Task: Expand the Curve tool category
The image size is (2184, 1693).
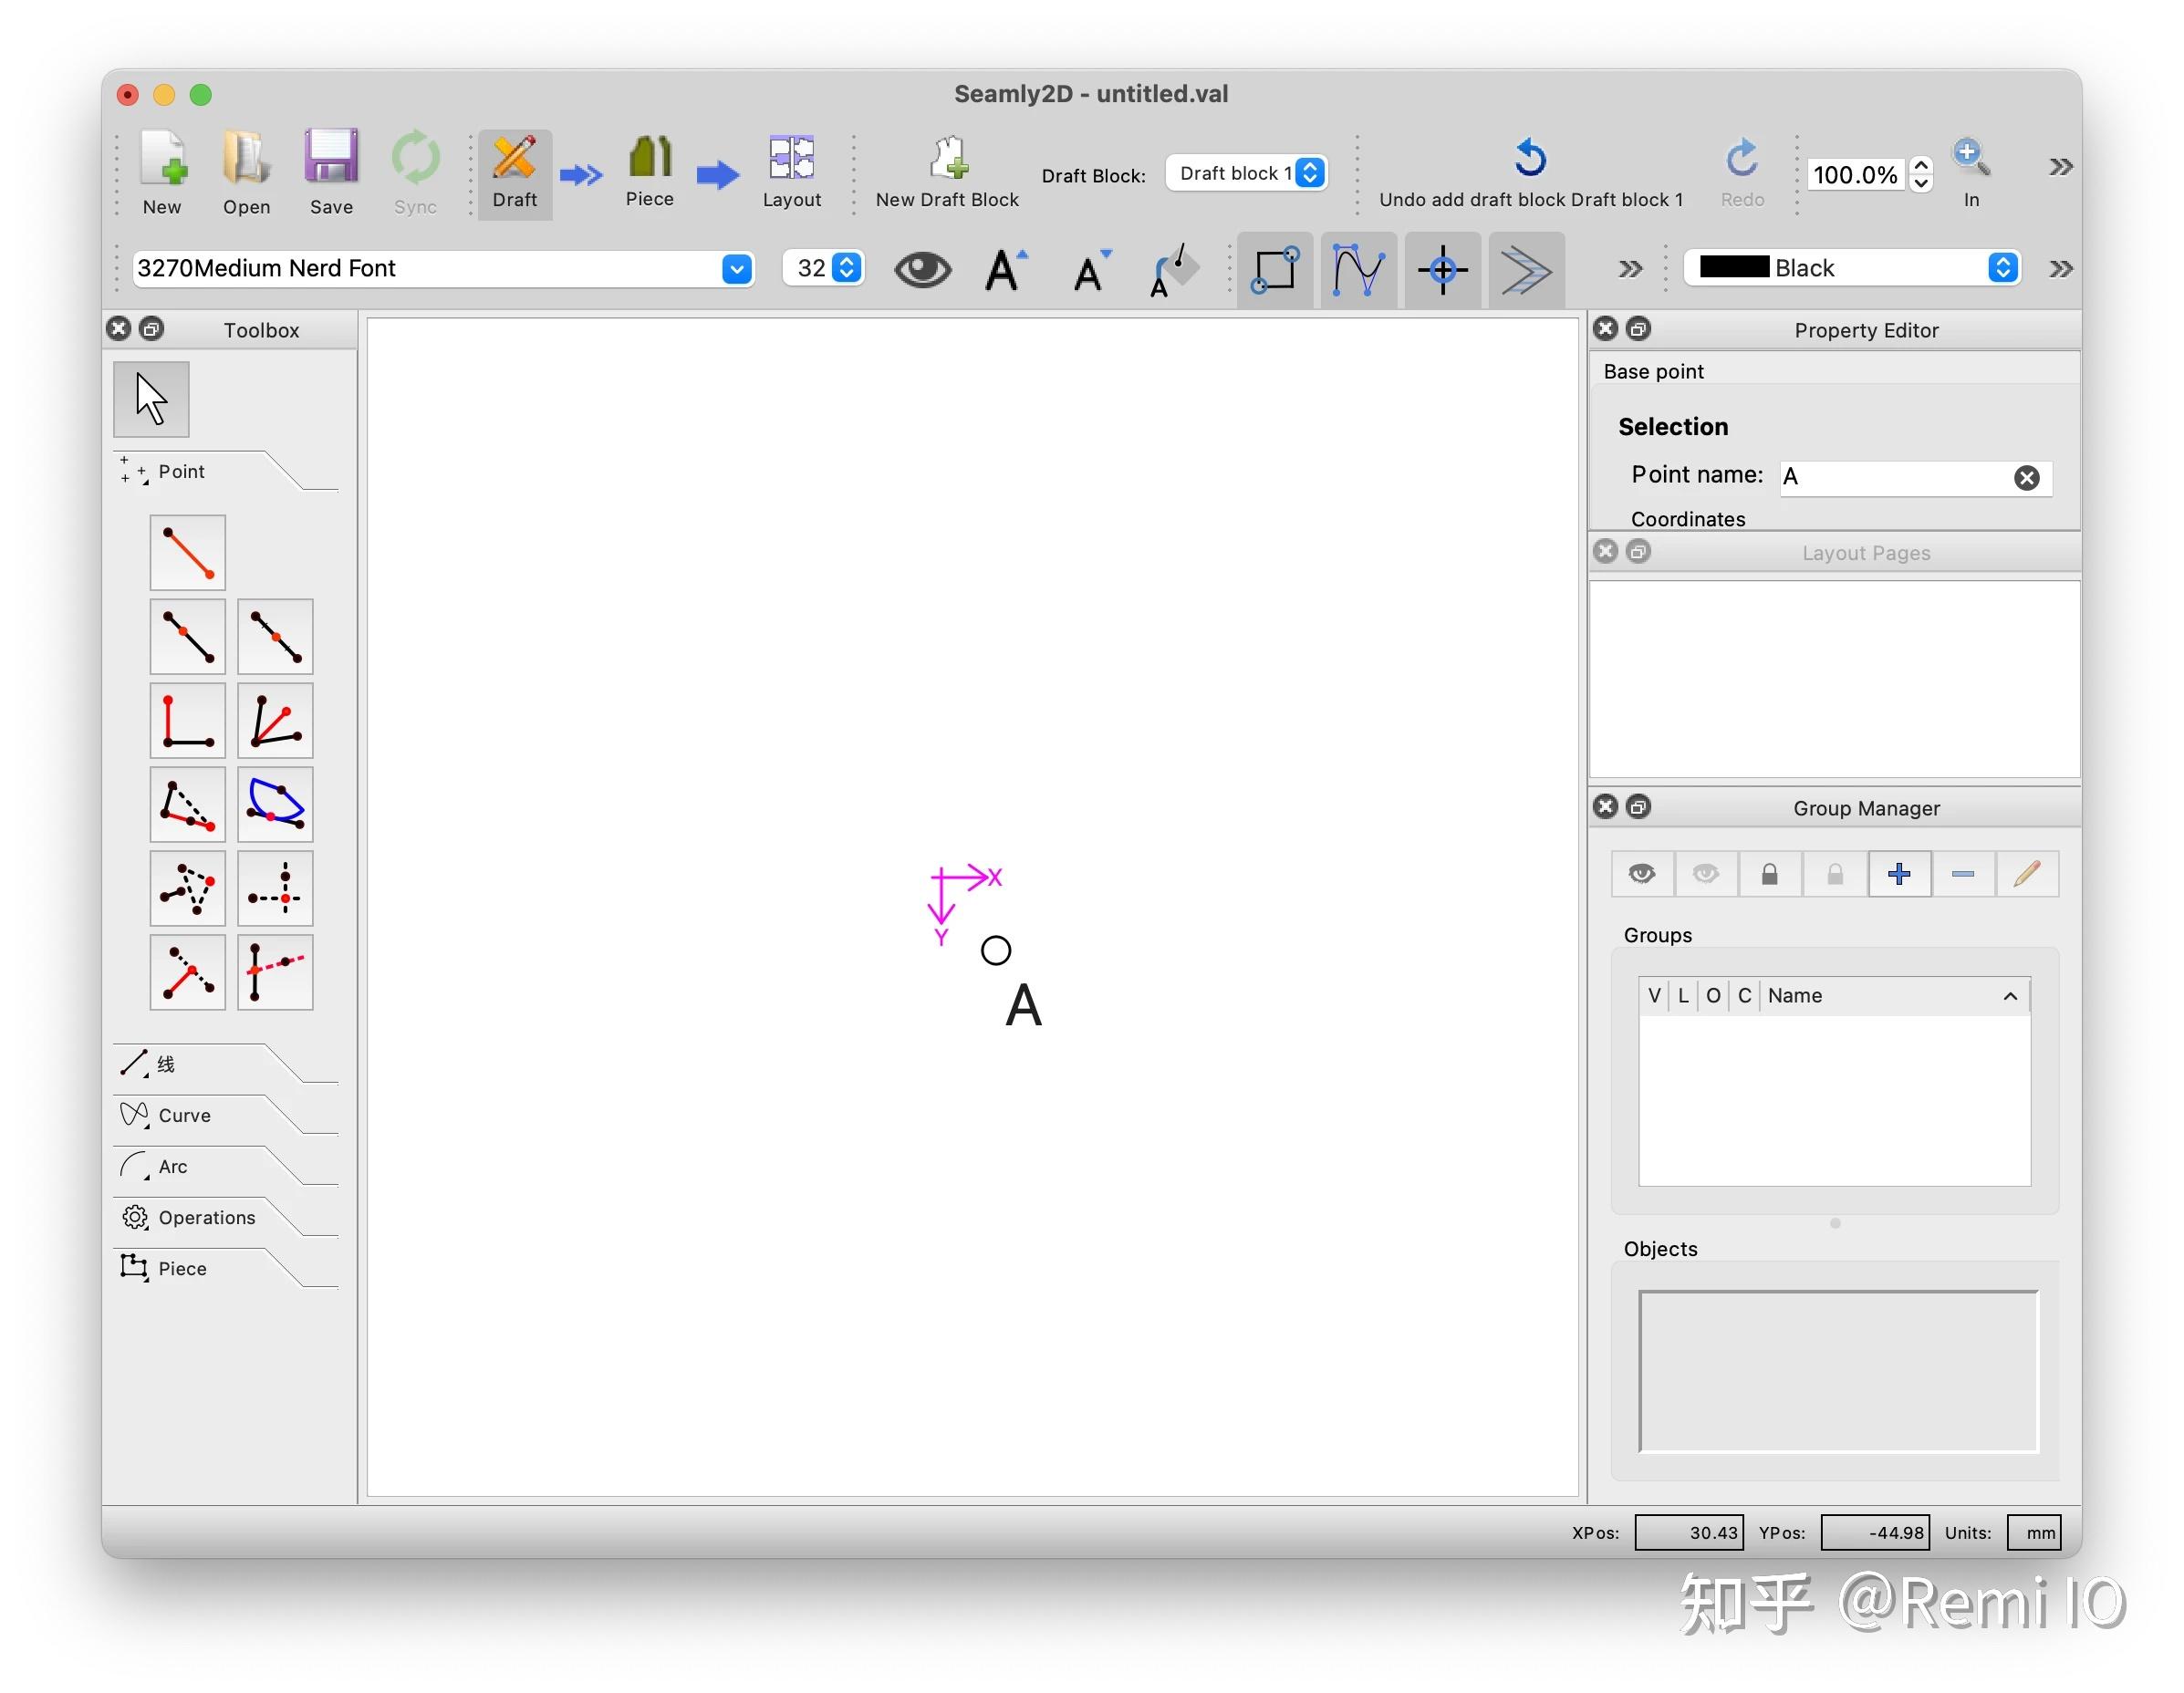Action: pyautogui.click(x=184, y=1115)
